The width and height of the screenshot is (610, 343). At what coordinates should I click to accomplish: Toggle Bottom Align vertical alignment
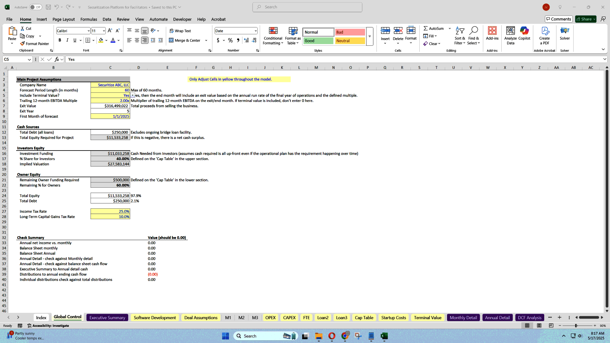145,30
